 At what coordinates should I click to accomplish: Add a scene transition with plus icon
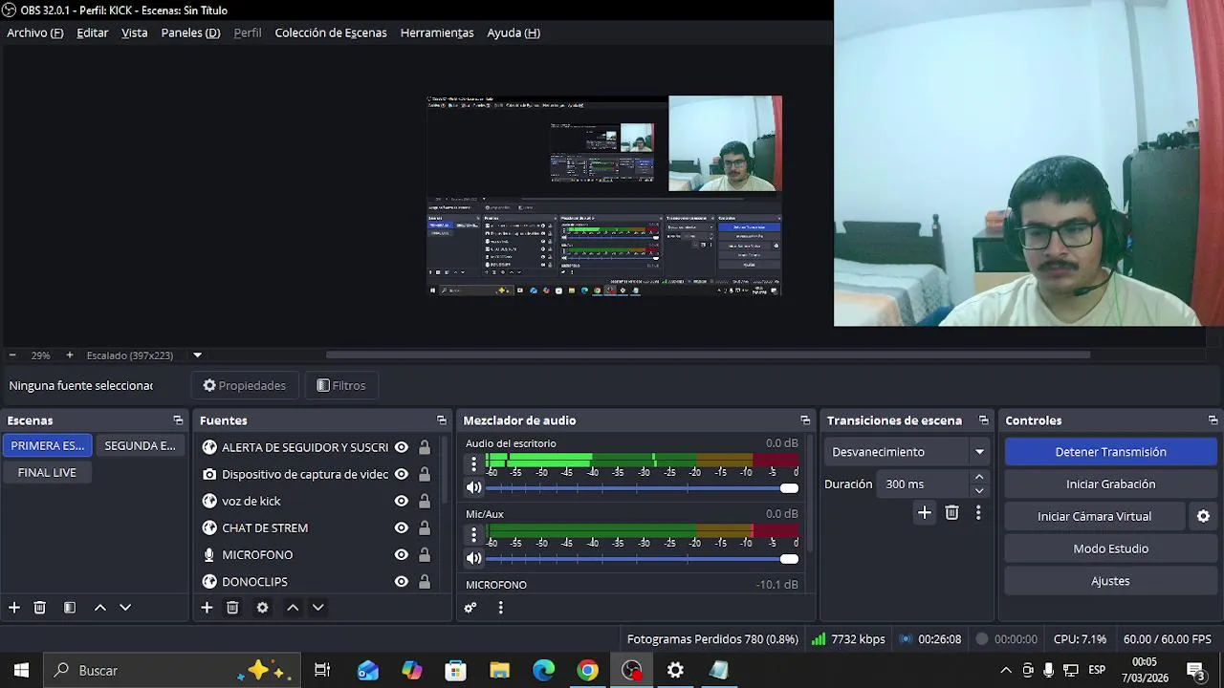(925, 513)
